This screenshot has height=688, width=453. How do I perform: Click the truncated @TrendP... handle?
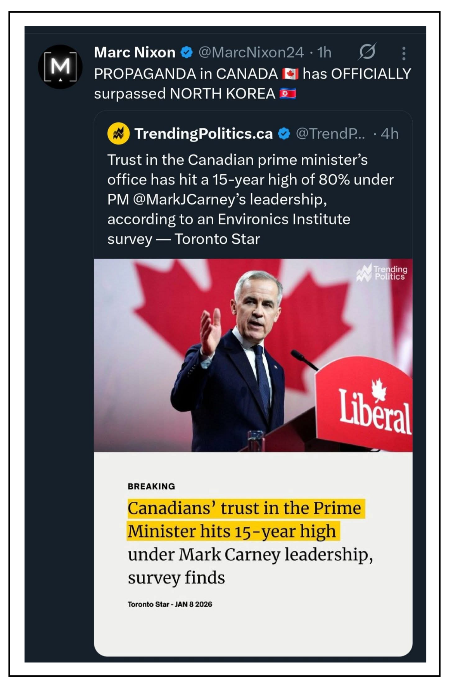[330, 134]
